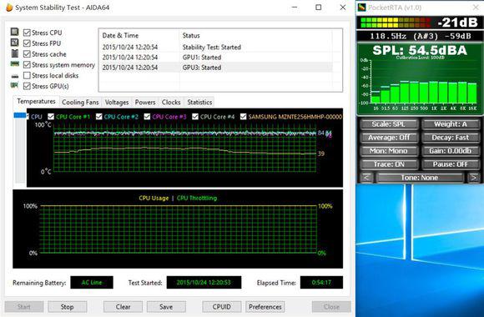The image size is (484, 317).
Task: Click the Tone: None selector
Action: point(420,178)
